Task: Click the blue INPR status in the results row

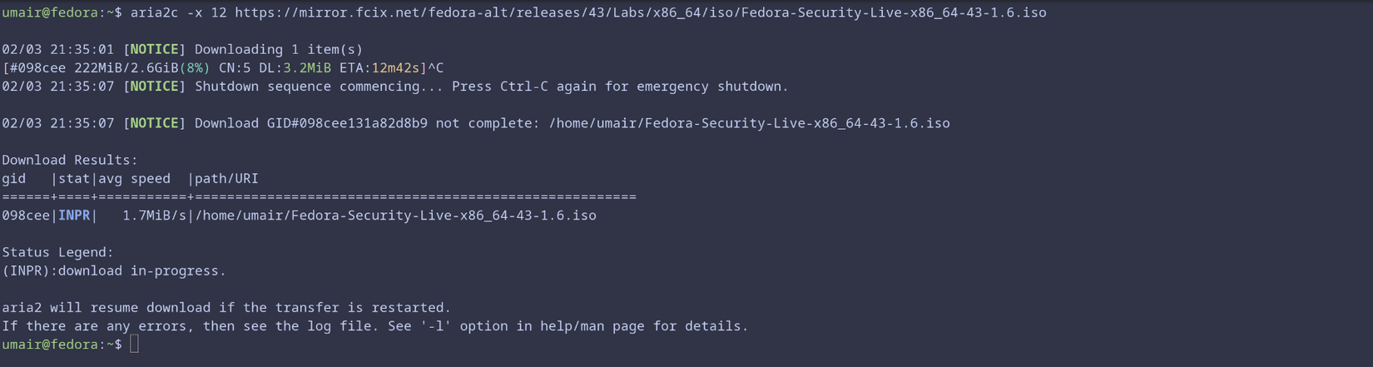Action: point(74,216)
